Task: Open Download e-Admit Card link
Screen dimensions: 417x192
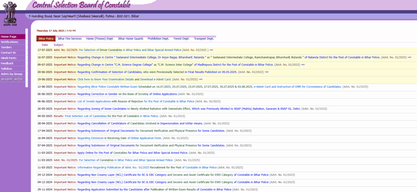Action: click(x=156, y=79)
